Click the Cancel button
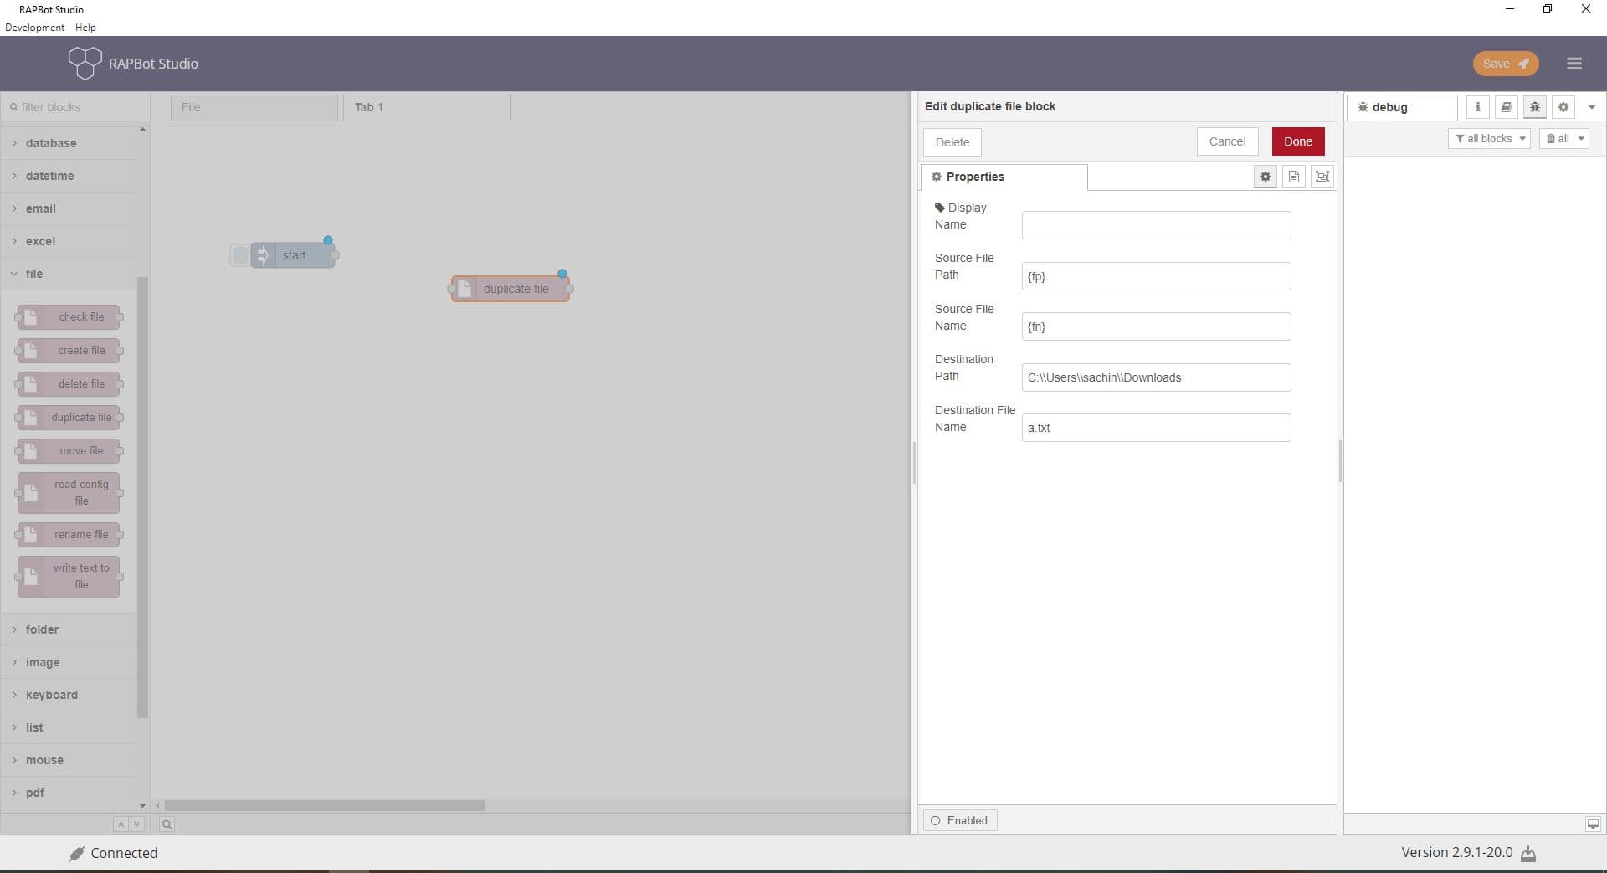The width and height of the screenshot is (1607, 873). point(1227,141)
